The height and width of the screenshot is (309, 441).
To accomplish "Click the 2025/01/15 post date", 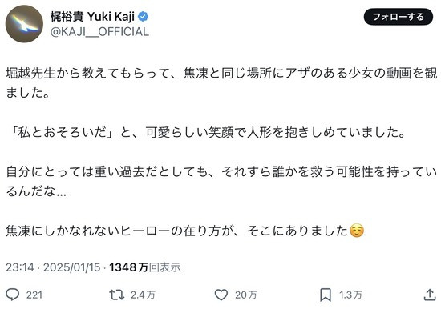I will [71, 267].
